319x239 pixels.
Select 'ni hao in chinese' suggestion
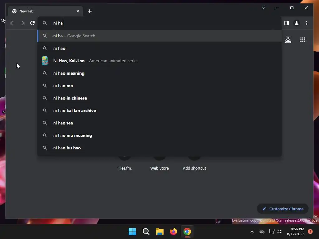(x=159, y=98)
